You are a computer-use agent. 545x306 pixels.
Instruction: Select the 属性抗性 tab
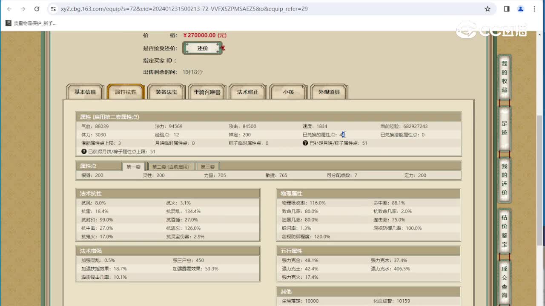click(x=126, y=92)
